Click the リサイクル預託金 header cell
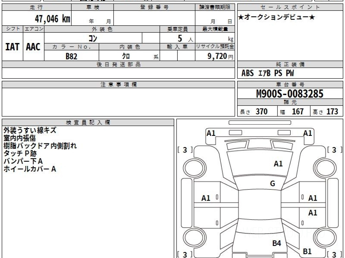345x258 pixels. tap(215, 47)
